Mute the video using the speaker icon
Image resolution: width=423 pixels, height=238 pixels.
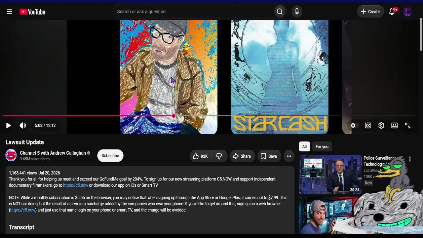pos(22,126)
